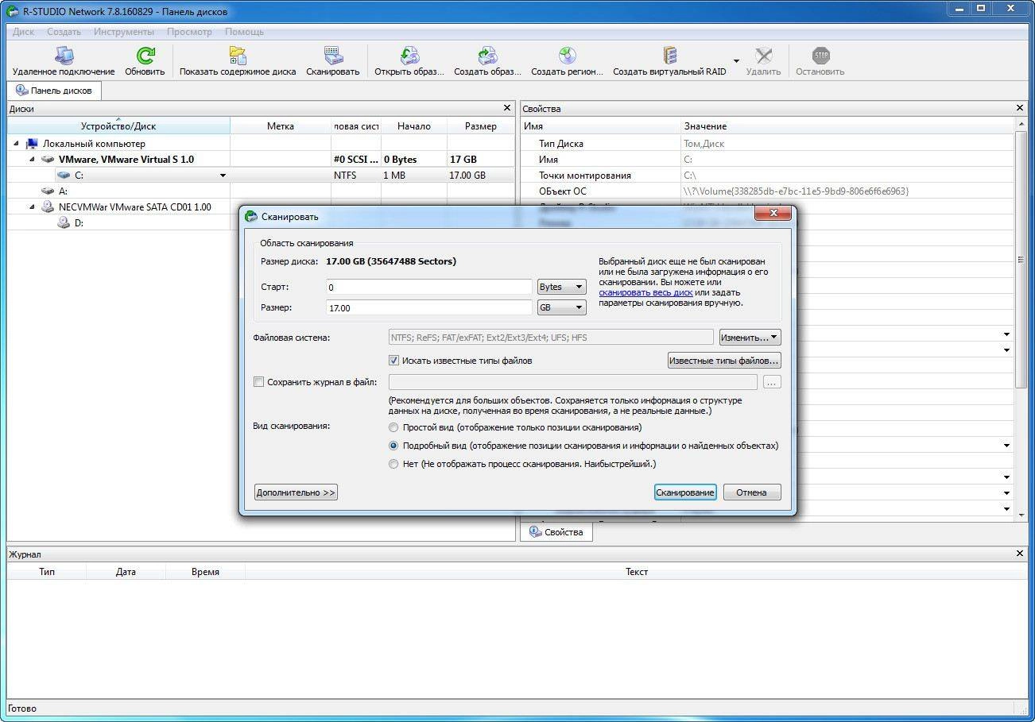Select the VMware Virtual S hard disk icon
This screenshot has height=722, width=1035.
(48, 160)
